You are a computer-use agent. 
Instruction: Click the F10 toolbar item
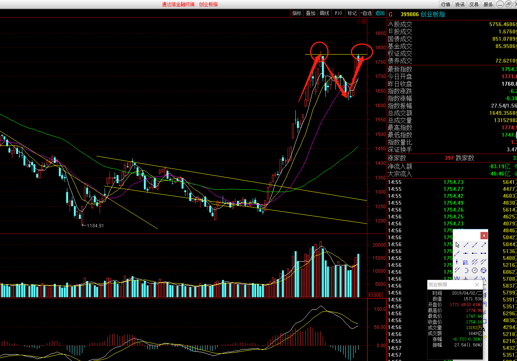(x=338, y=13)
